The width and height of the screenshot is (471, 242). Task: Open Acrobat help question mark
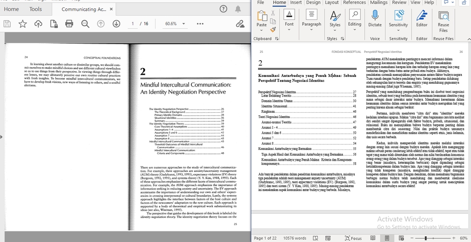tap(223, 9)
